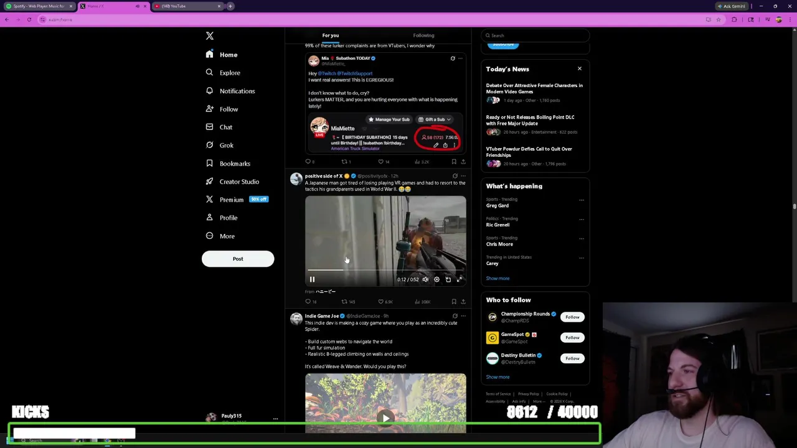797x448 pixels.
Task: Open the Carey trend
Action: point(493,263)
